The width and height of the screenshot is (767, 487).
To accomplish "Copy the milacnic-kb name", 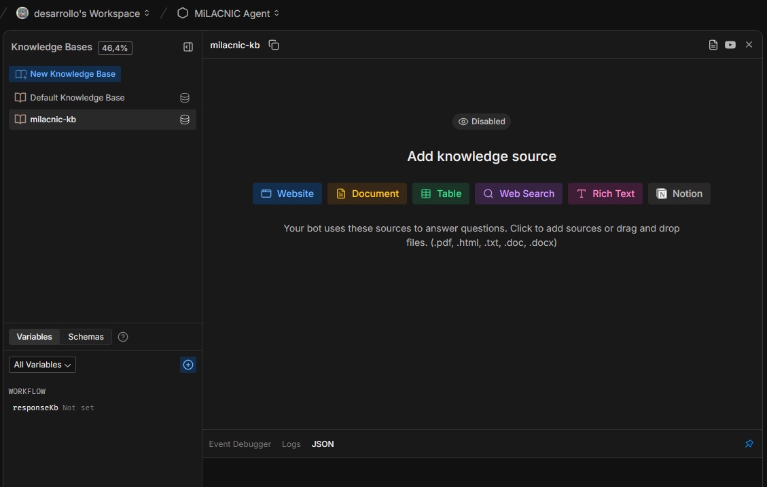I will click(x=274, y=45).
